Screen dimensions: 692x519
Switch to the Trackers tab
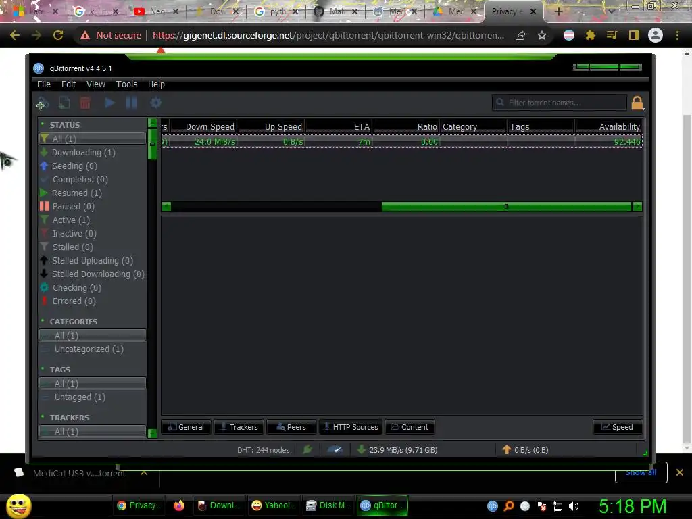[239, 427]
